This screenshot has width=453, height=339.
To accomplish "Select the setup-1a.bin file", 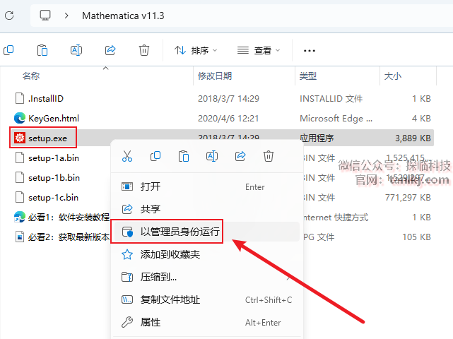I will point(54,158).
